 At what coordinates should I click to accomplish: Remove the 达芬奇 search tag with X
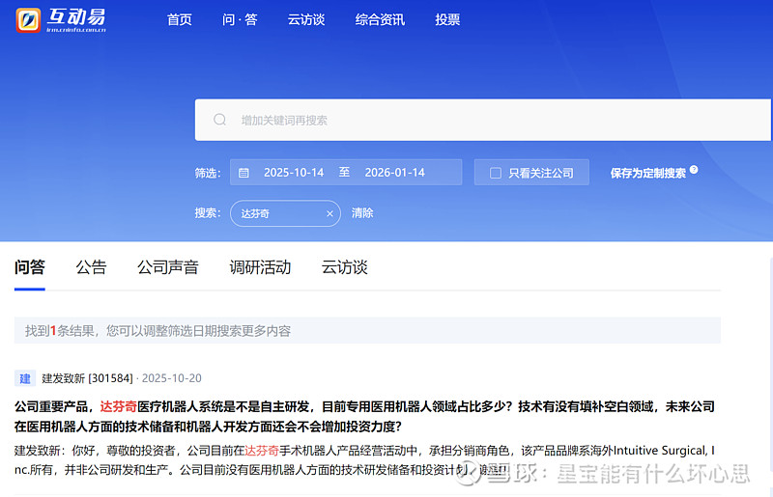pos(329,214)
